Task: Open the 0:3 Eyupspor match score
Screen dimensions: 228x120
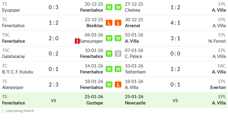Action: click(x=54, y=7)
